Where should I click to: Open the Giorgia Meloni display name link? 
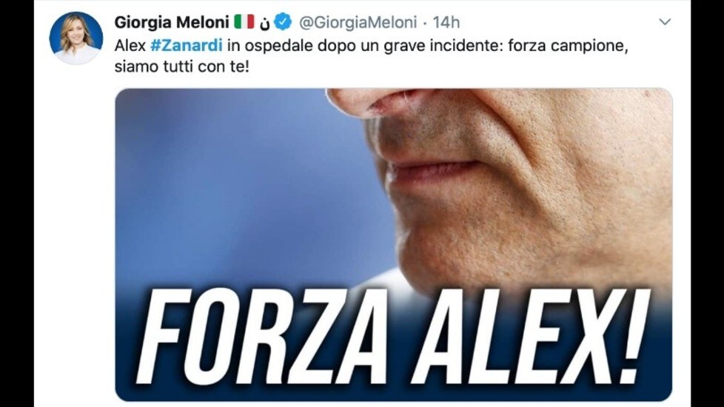(x=172, y=21)
